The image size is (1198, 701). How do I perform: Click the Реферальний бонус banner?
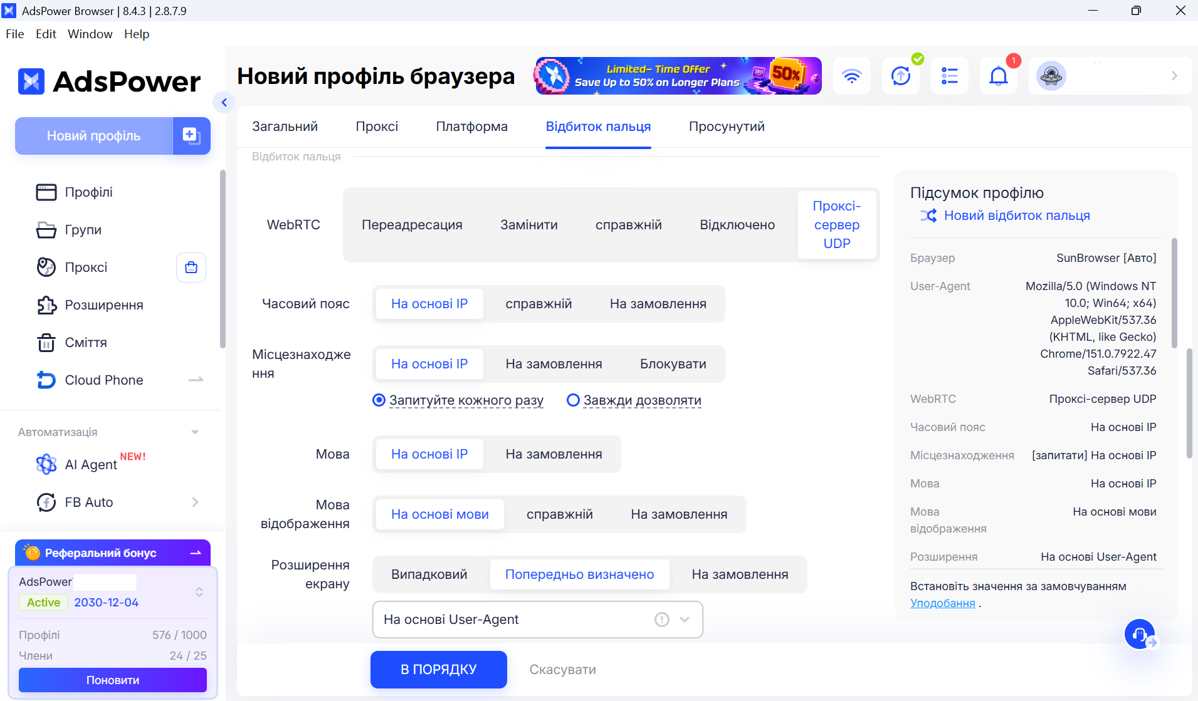(x=113, y=553)
